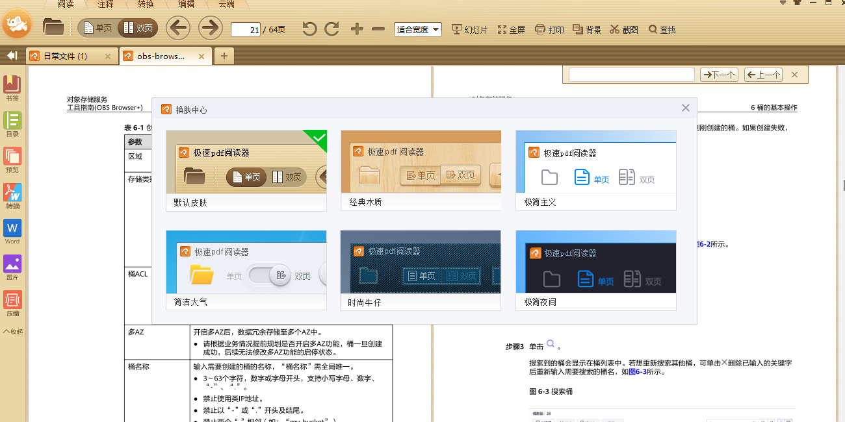The height and width of the screenshot is (422, 845).
Task: Open the Word conversion tool in sidebar
Action: (12, 232)
